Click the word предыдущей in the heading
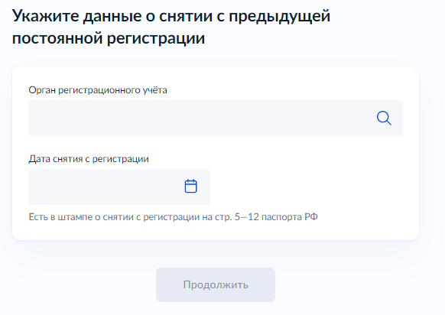 click(280, 17)
